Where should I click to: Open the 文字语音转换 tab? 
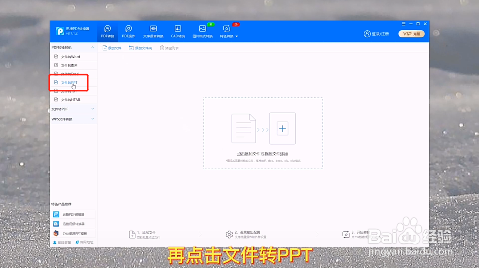153,32
